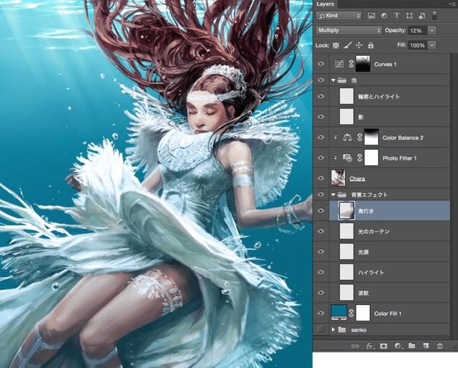Select the layer named Chara
The width and height of the screenshot is (458, 368).
pyautogui.click(x=357, y=178)
